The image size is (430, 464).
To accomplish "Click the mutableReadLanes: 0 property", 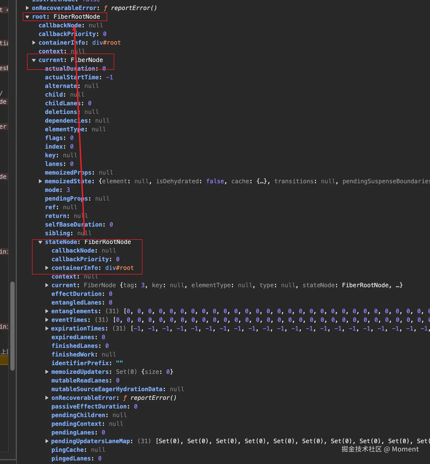I will [86, 381].
